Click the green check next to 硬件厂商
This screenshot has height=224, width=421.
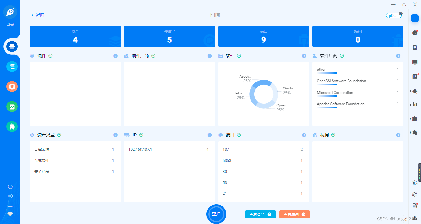(x=153, y=56)
